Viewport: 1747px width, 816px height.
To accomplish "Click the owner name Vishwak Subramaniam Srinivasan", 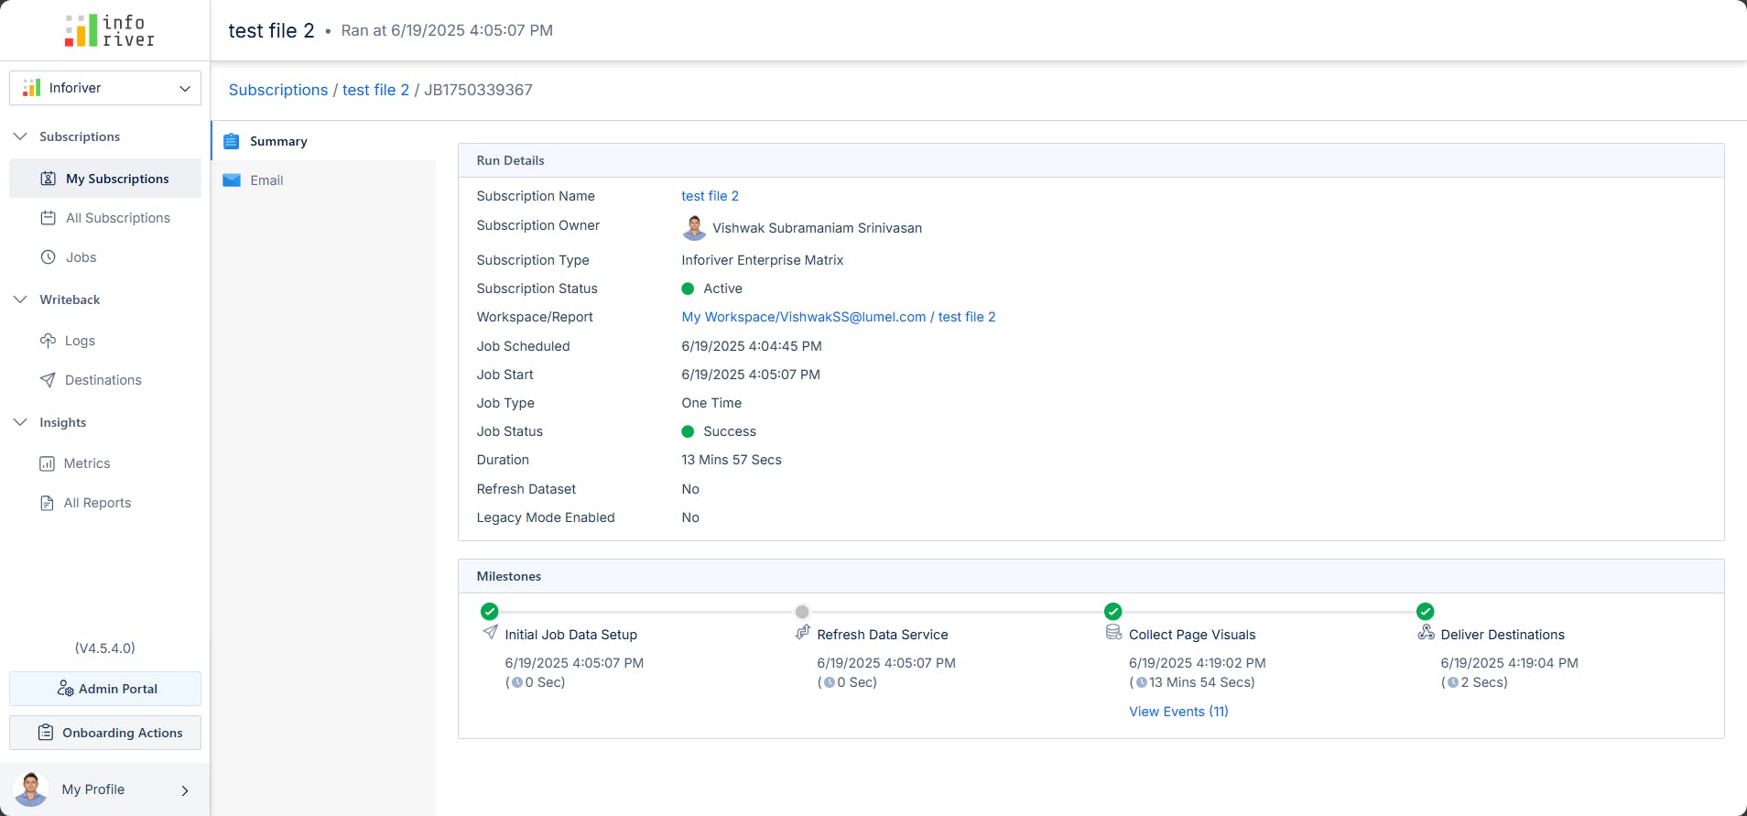I will (818, 228).
